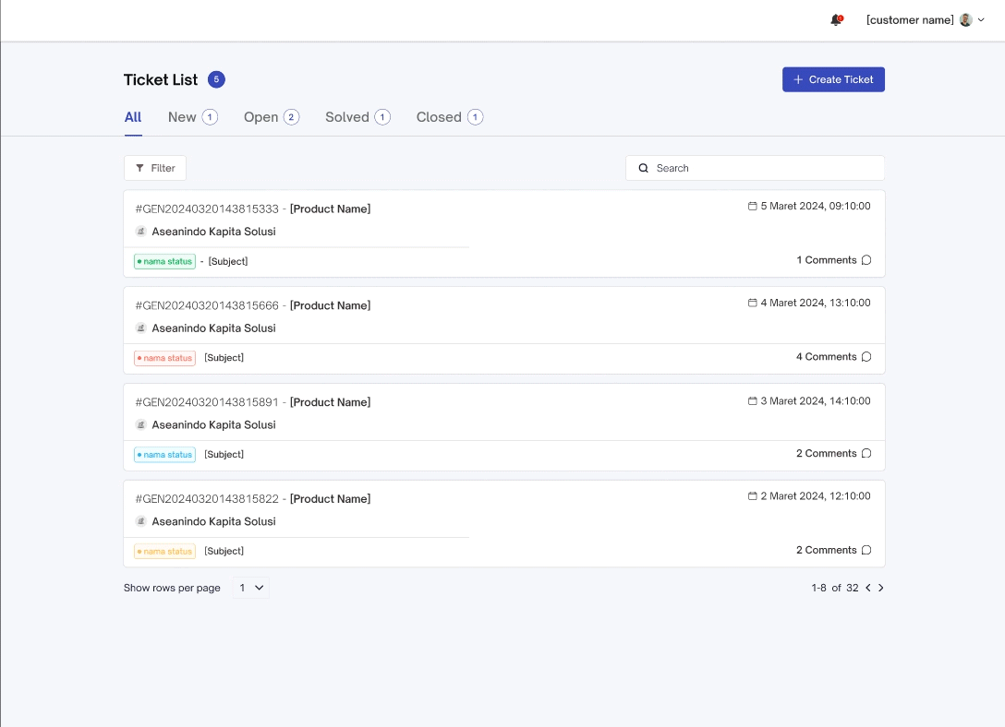This screenshot has width=1005, height=727.
Task: Click comment bubble icon on ticket ending 5891
Action: point(866,454)
